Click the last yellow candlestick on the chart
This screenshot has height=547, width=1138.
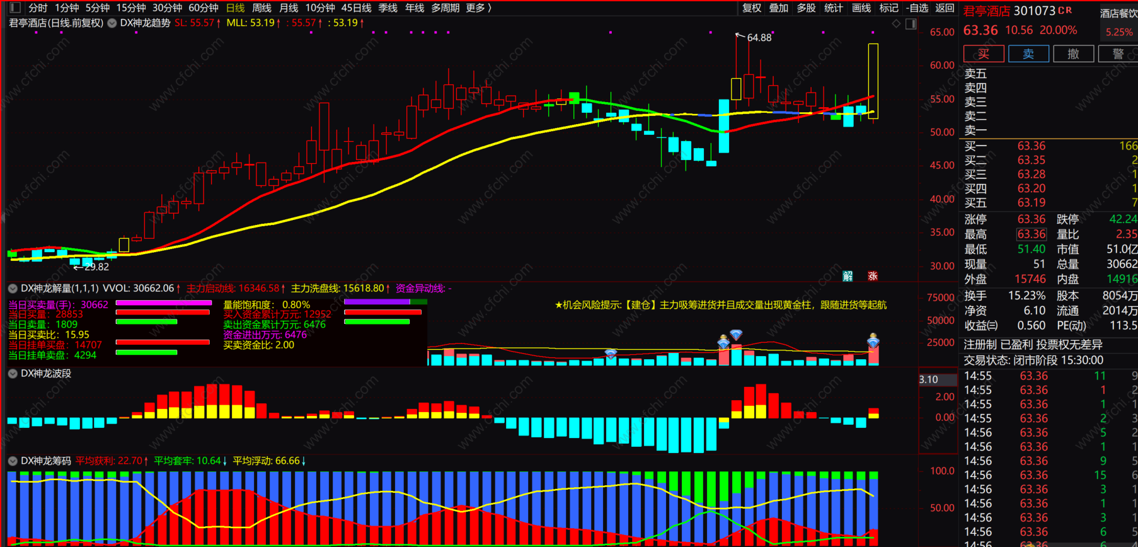[873, 81]
